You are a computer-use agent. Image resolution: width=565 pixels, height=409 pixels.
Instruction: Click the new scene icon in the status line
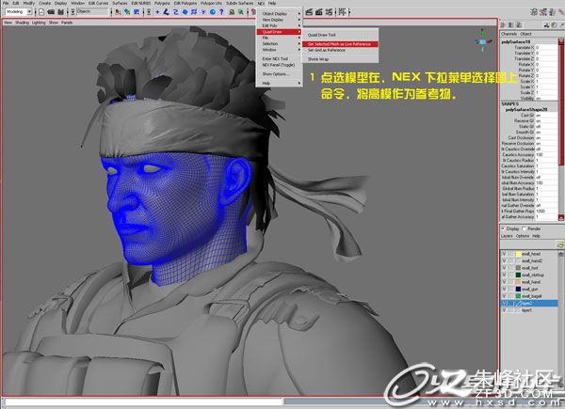point(41,12)
